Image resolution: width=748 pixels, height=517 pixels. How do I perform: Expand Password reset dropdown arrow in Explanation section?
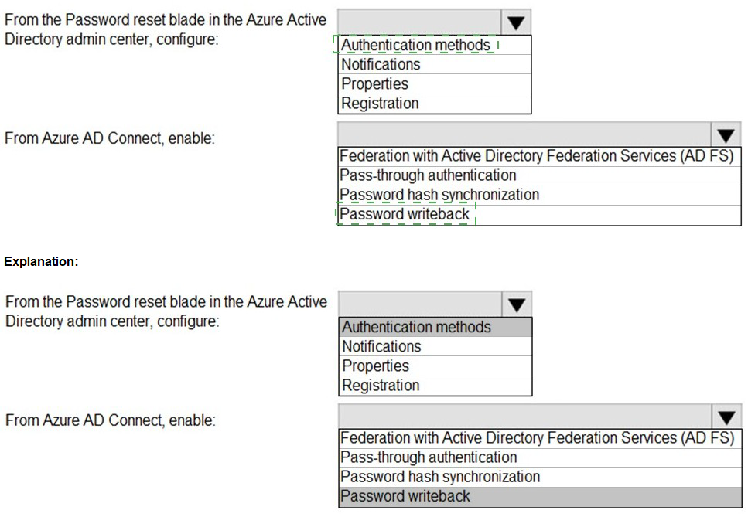pyautogui.click(x=517, y=304)
